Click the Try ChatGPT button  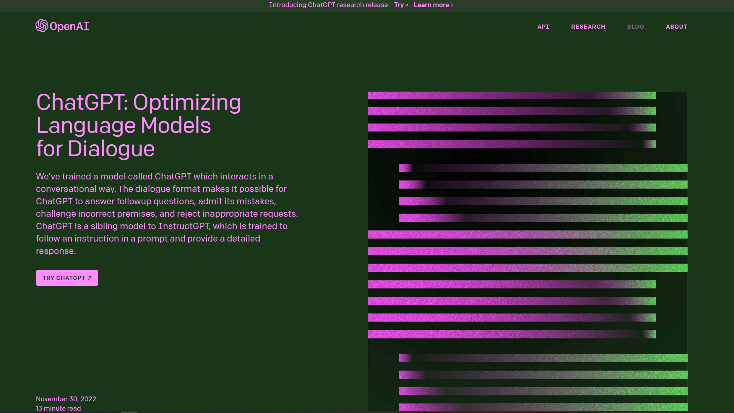[67, 278]
